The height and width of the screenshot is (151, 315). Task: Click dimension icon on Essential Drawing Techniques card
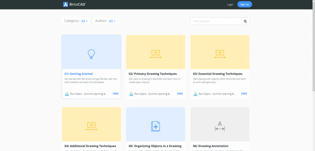(220, 54)
